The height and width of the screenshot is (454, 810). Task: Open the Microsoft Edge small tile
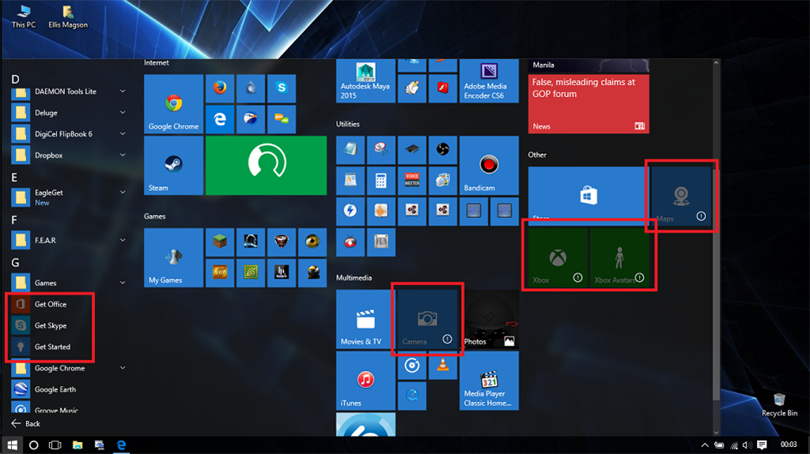click(220, 119)
